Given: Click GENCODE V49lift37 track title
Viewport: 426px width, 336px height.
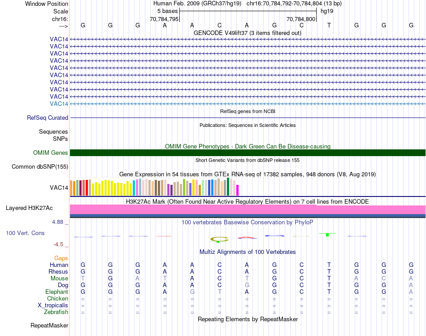Looking at the screenshot, I should pos(248,33).
